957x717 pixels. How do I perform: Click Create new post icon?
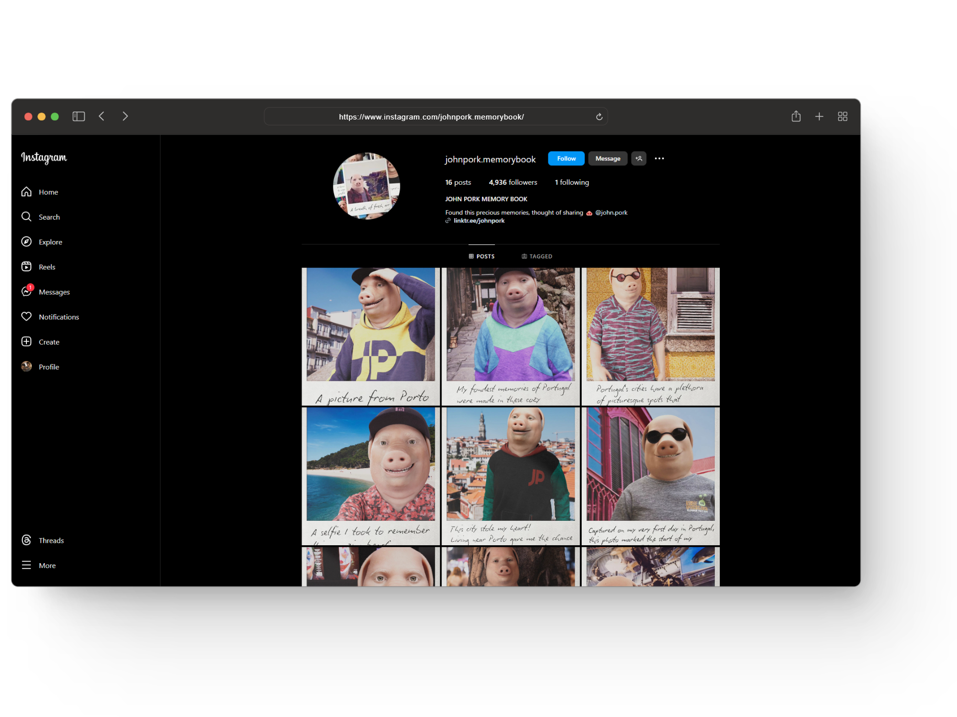[x=26, y=342]
